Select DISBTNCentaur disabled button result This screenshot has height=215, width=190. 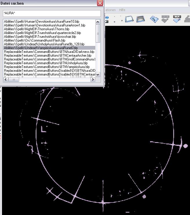[x=50, y=74]
